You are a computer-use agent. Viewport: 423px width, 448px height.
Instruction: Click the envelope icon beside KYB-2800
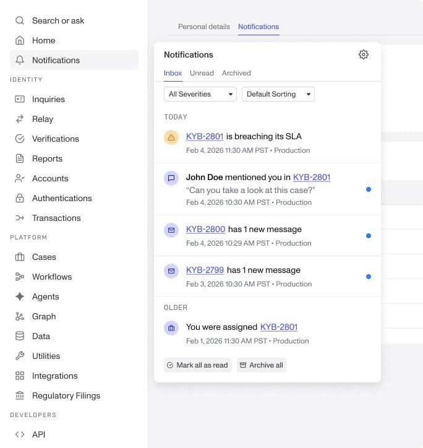[x=171, y=230]
